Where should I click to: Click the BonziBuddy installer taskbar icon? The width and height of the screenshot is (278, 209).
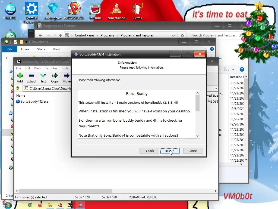coord(80,205)
